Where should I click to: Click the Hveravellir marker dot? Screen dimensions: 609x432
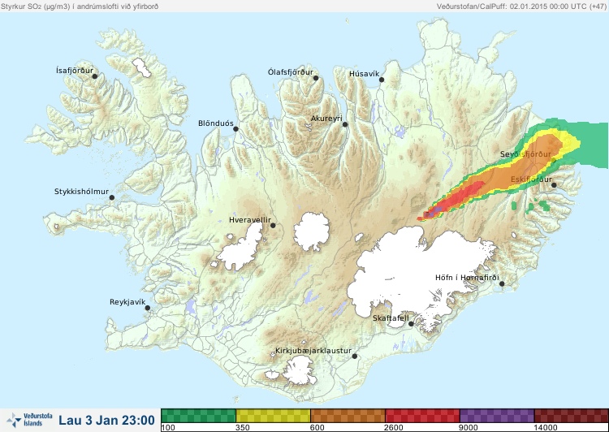point(273,225)
